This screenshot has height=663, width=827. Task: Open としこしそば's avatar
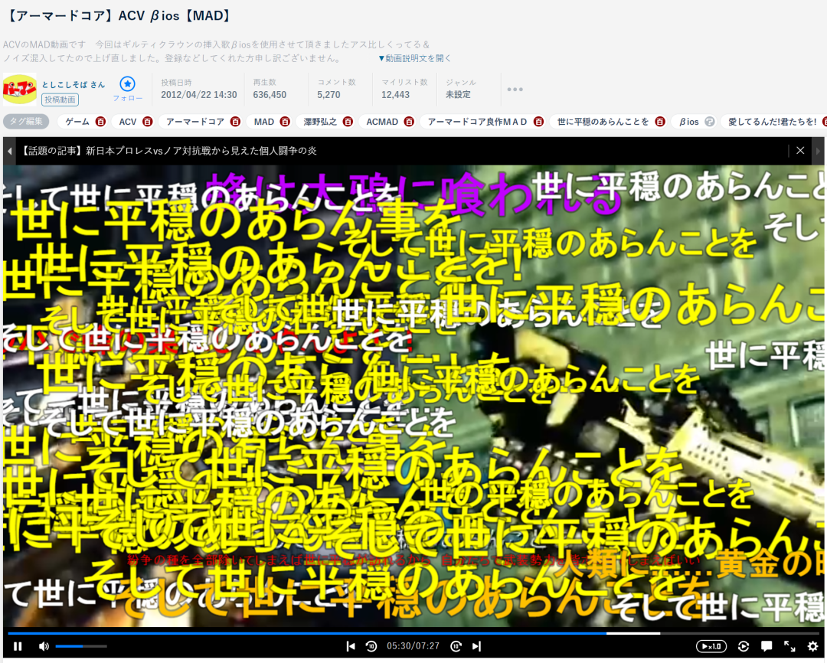19,90
